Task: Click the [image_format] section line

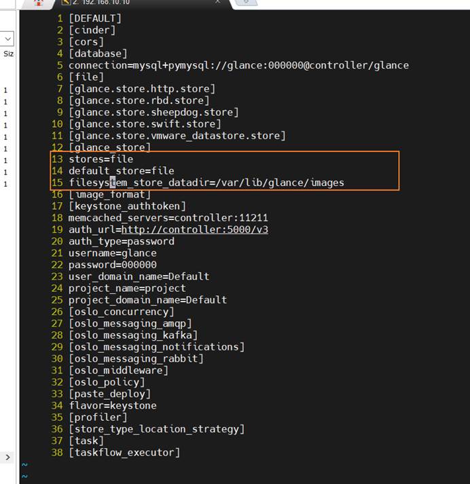Action: [109, 194]
